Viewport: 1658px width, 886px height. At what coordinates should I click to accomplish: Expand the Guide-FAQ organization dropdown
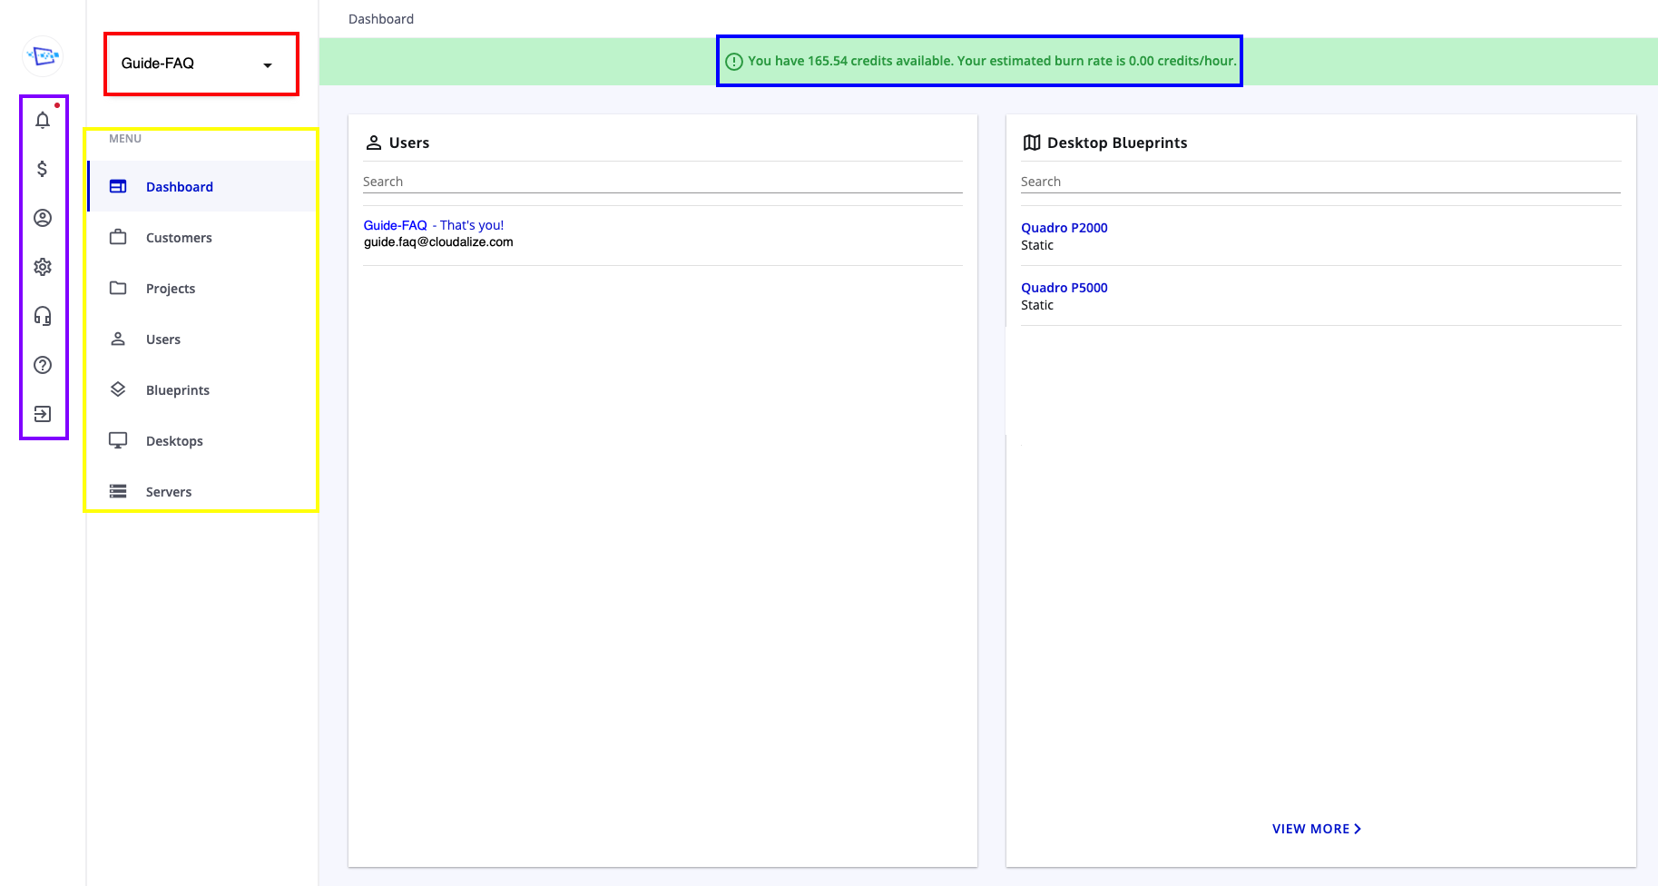coord(201,64)
